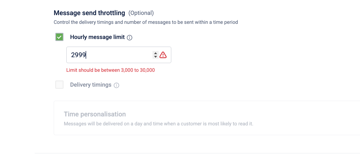
Task: Increase hourly limit with up arrow
Action: point(155,53)
